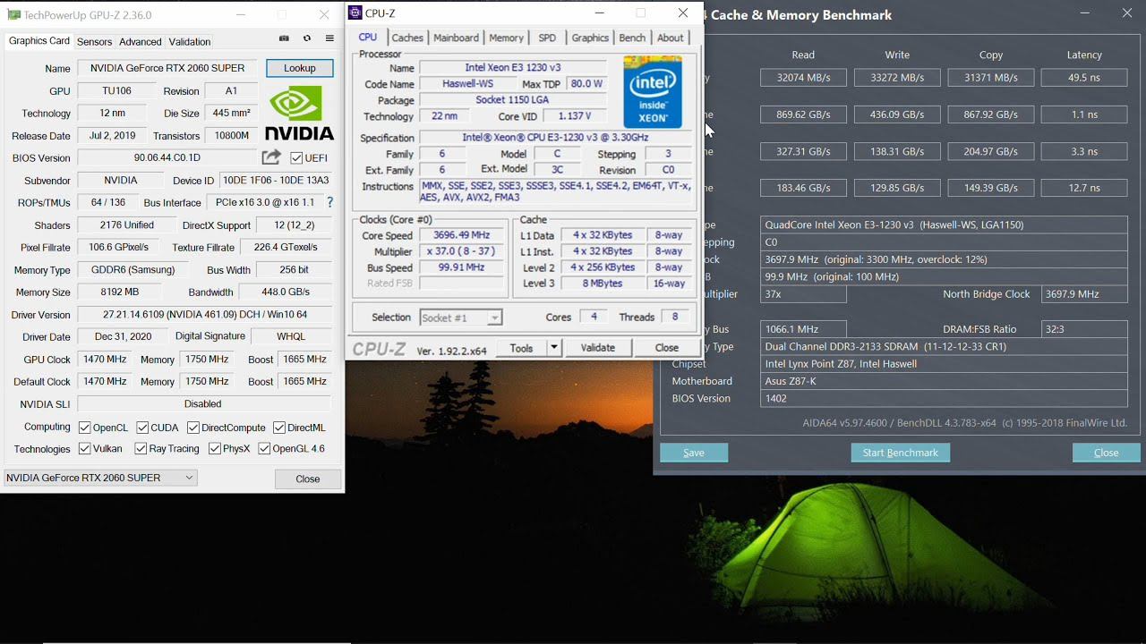The image size is (1146, 644).
Task: Click the Bus Interface question mark icon
Action: [x=329, y=202]
